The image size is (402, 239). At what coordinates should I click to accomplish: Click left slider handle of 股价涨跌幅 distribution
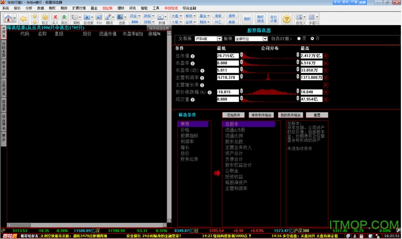(241, 91)
